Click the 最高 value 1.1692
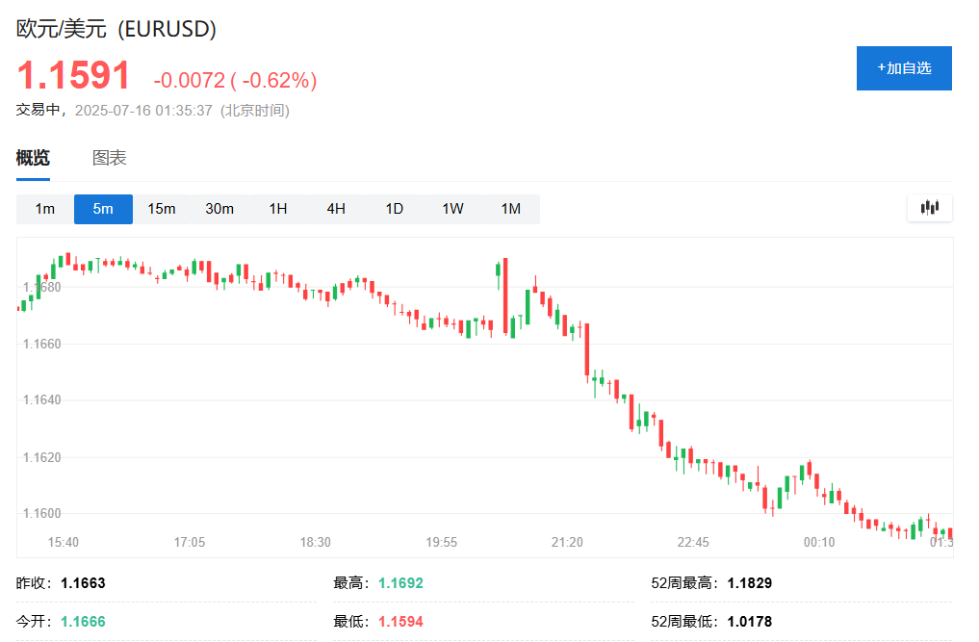This screenshot has height=642, width=979. coord(400,583)
